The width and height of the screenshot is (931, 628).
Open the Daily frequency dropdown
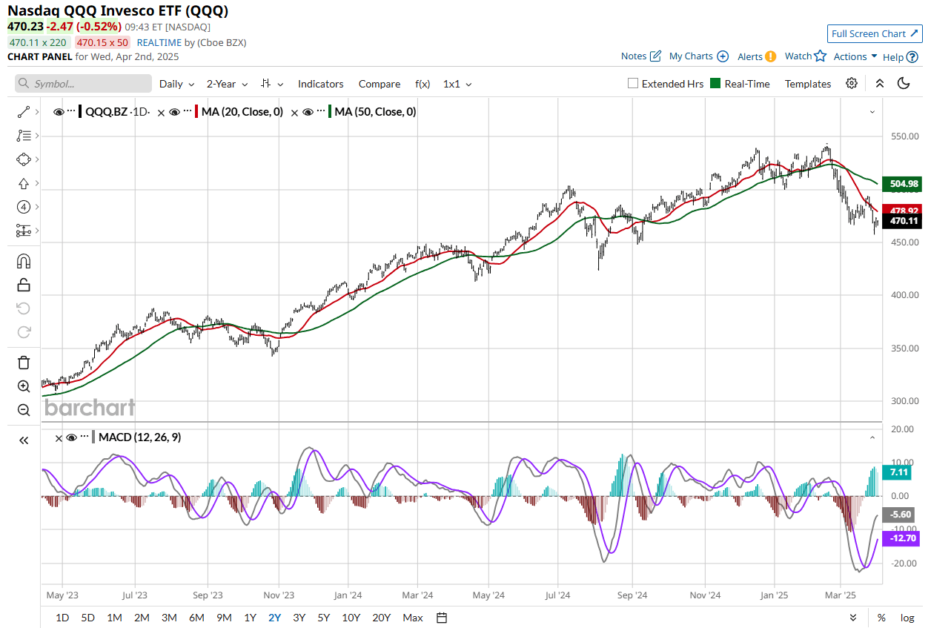[x=176, y=84]
